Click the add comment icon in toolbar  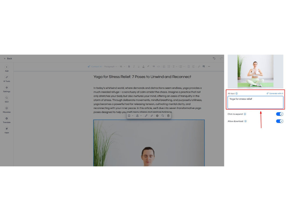[204, 66]
